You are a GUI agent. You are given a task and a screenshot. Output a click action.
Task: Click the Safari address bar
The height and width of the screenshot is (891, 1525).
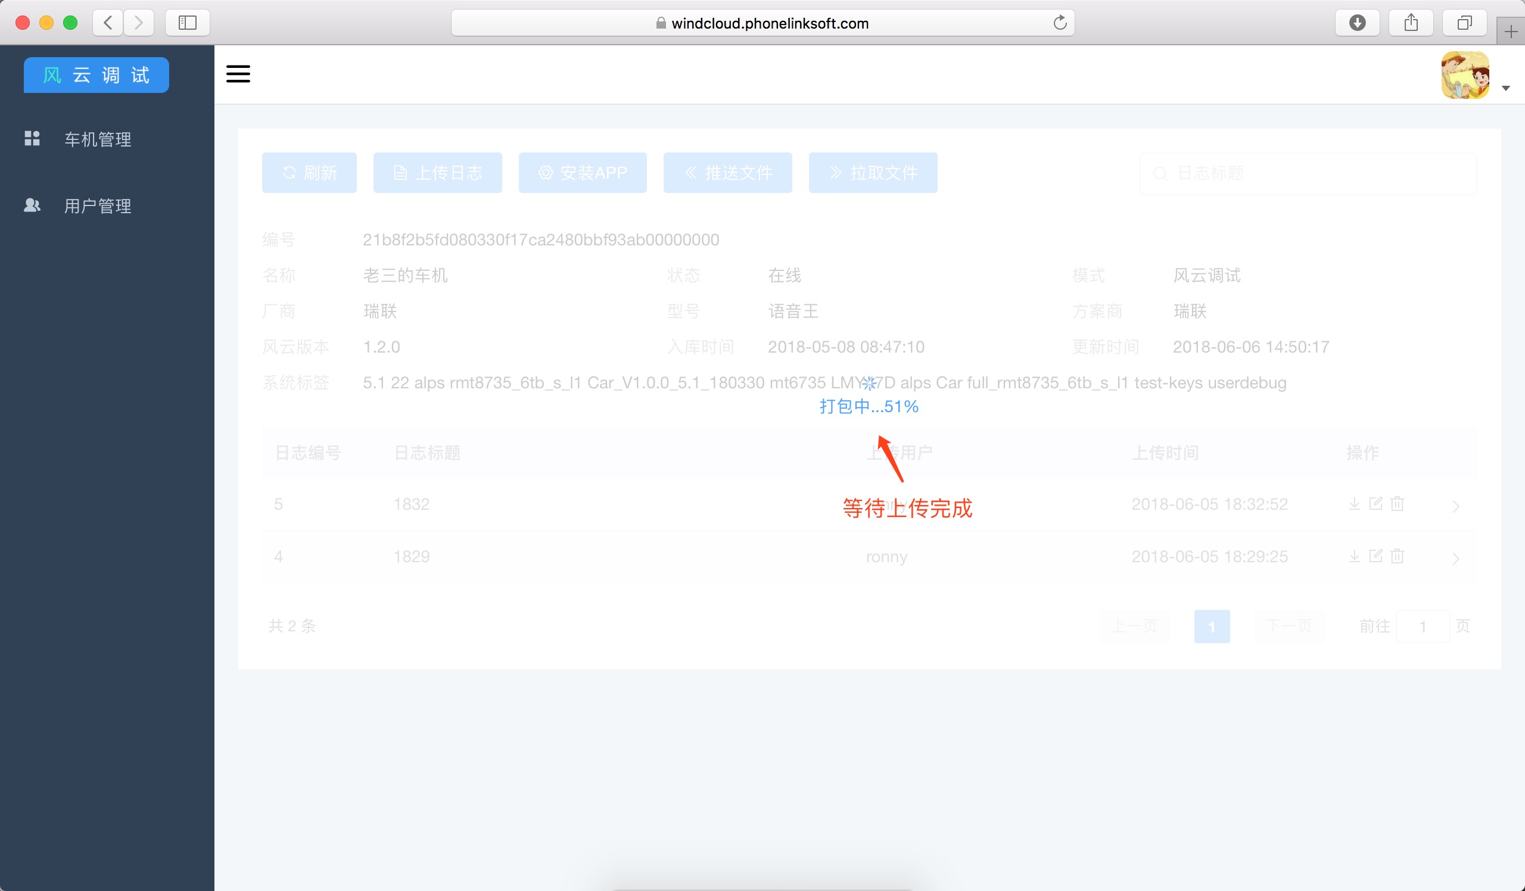coord(762,23)
